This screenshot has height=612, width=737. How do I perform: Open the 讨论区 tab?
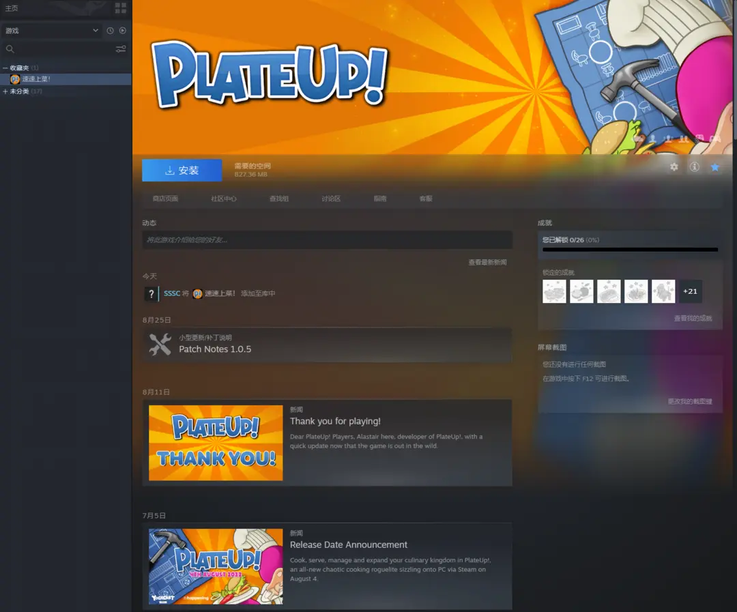tap(332, 199)
